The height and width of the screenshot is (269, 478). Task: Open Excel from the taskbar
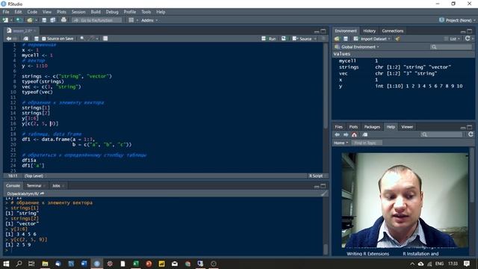point(136,264)
